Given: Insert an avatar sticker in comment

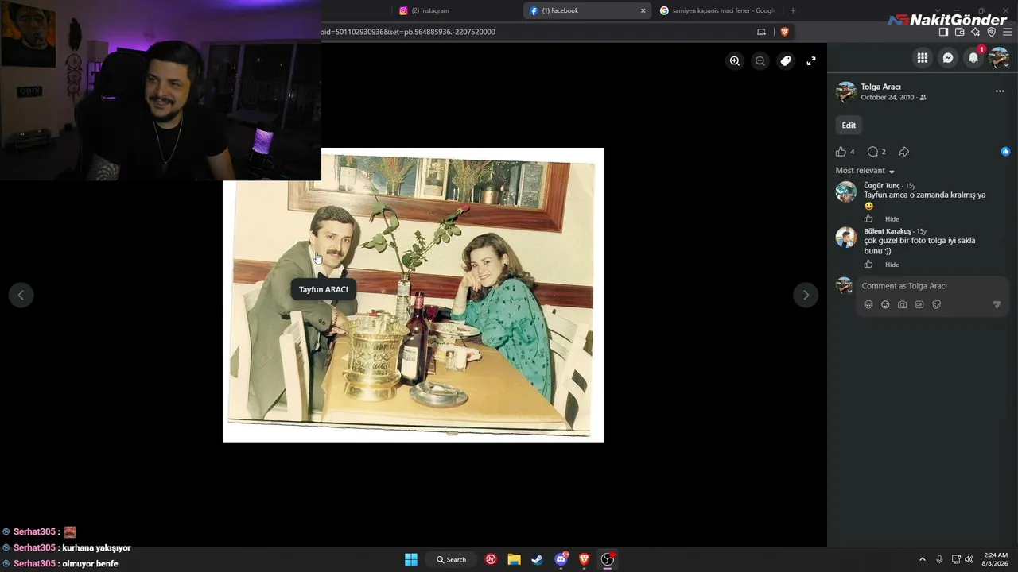Looking at the screenshot, I should pyautogui.click(x=868, y=305).
